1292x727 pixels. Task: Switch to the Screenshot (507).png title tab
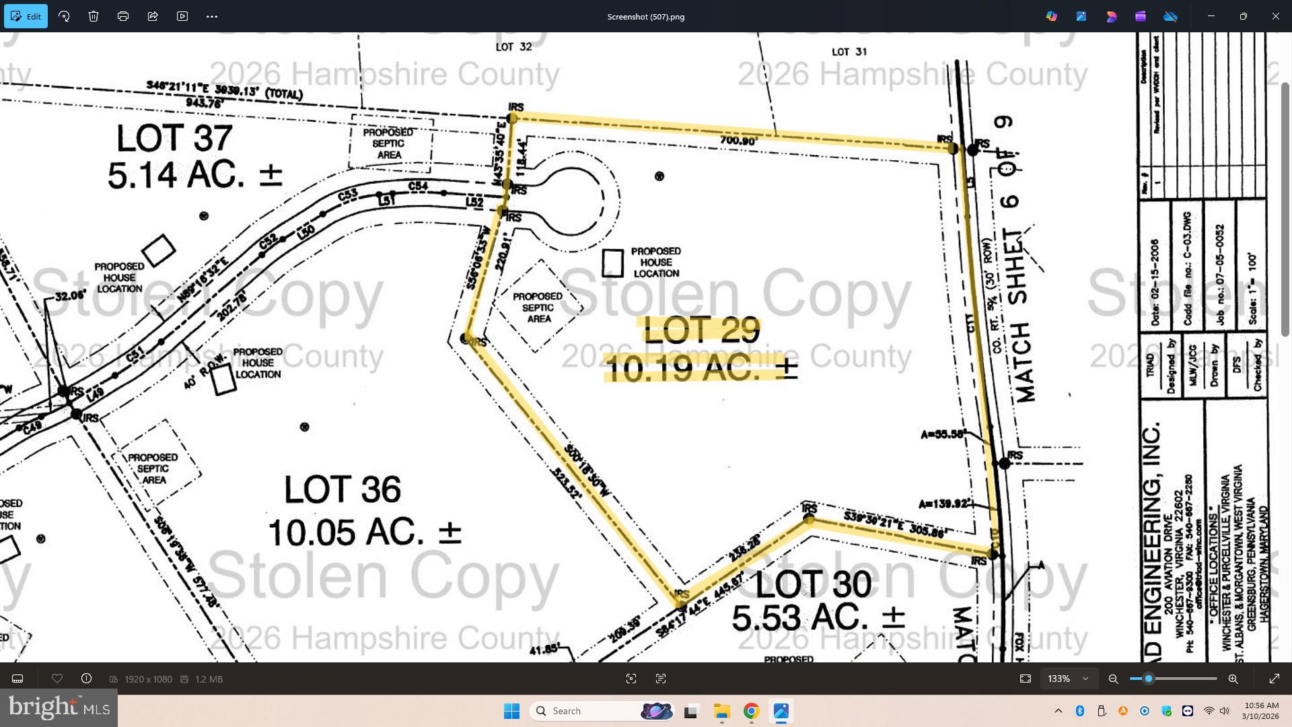(645, 16)
